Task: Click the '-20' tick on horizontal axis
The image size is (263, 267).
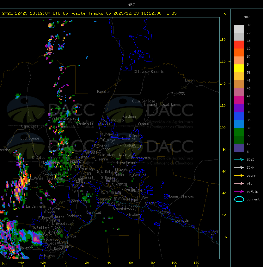Action: click(43, 263)
